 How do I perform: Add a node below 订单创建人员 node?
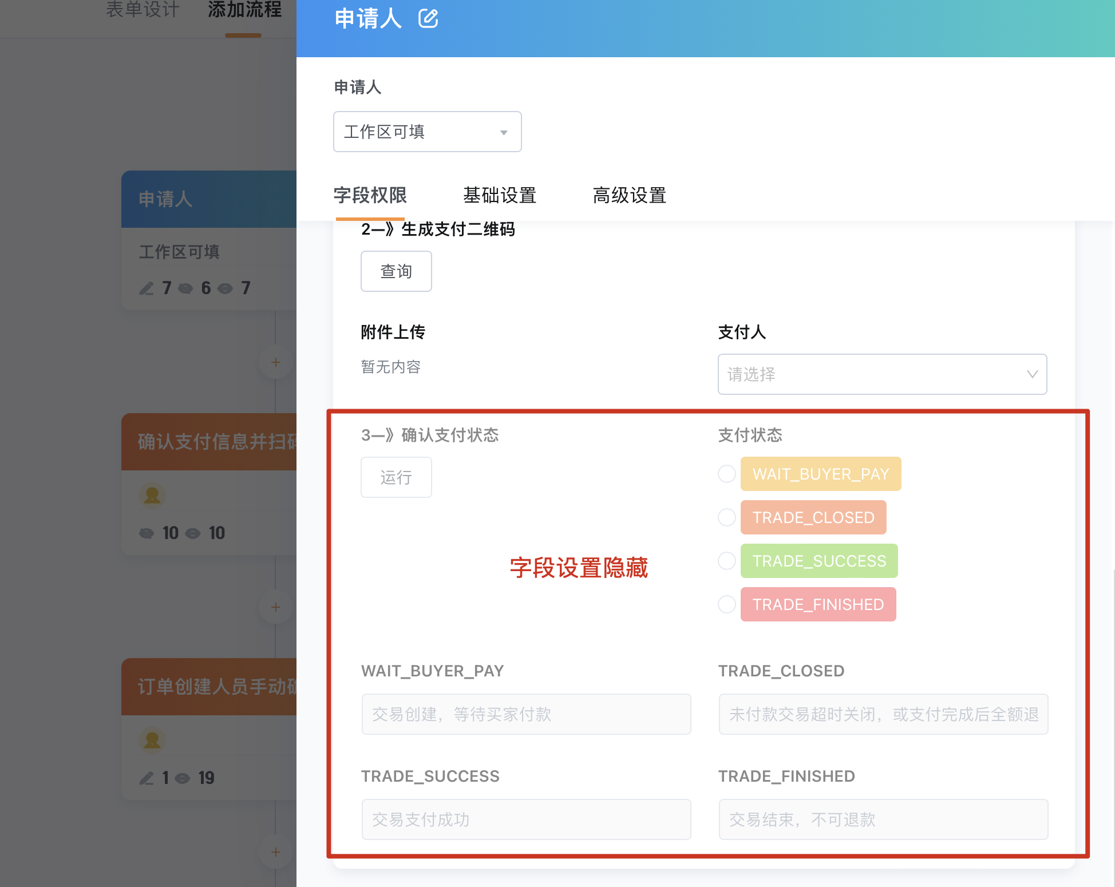pos(276,852)
